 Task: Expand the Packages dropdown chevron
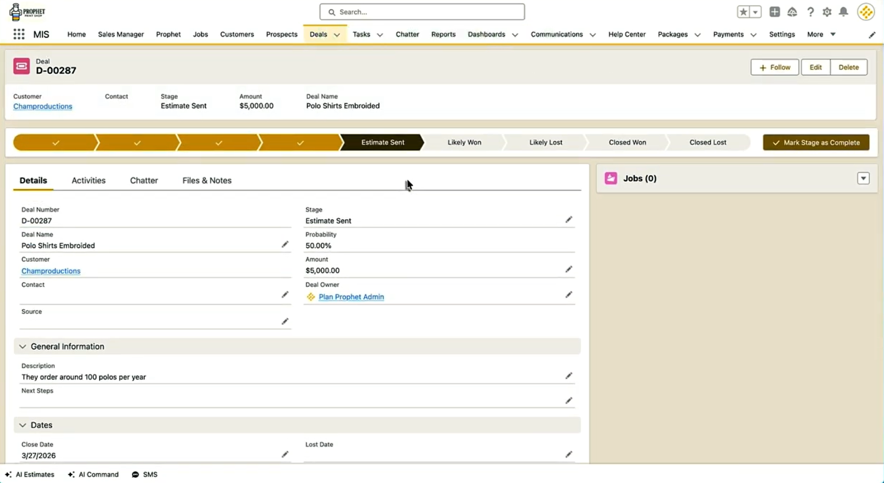(x=697, y=35)
